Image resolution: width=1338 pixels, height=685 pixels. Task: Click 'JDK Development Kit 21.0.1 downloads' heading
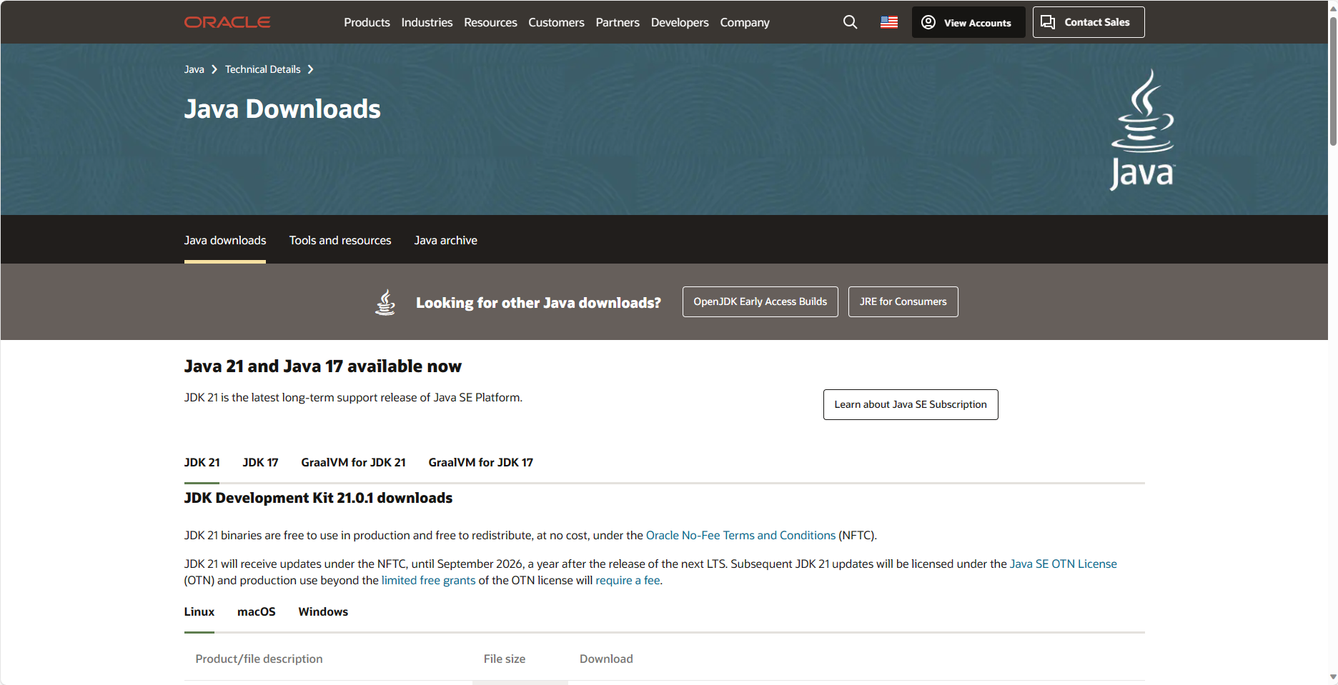[318, 498]
